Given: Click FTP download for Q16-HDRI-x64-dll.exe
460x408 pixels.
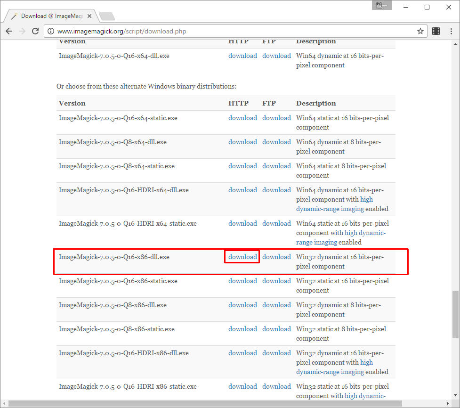Looking at the screenshot, I should coord(277,190).
